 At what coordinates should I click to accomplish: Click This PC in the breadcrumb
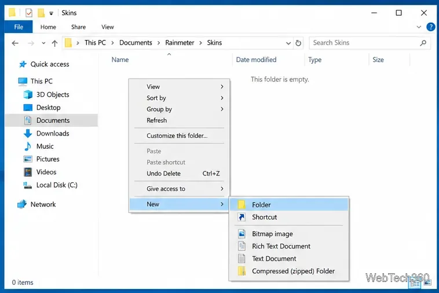pyautogui.click(x=95, y=42)
